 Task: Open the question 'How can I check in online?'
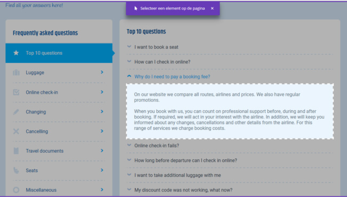pos(162,62)
